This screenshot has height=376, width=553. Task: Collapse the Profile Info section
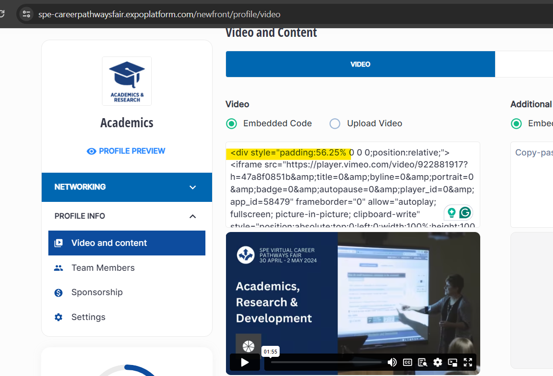point(126,216)
